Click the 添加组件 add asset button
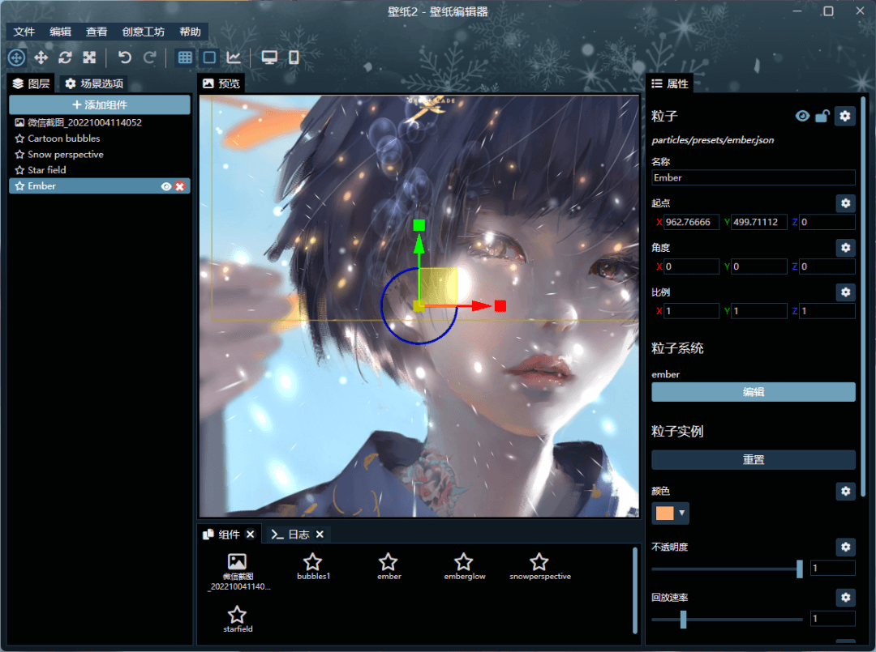 (100, 105)
